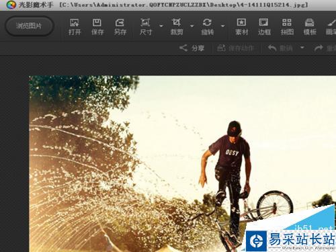Select the brush tool at toolbar edge
This screenshot has height=252, width=336.
point(331,27)
